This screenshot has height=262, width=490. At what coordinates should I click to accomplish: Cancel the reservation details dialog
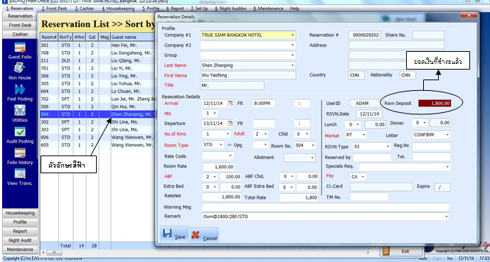[204, 236]
